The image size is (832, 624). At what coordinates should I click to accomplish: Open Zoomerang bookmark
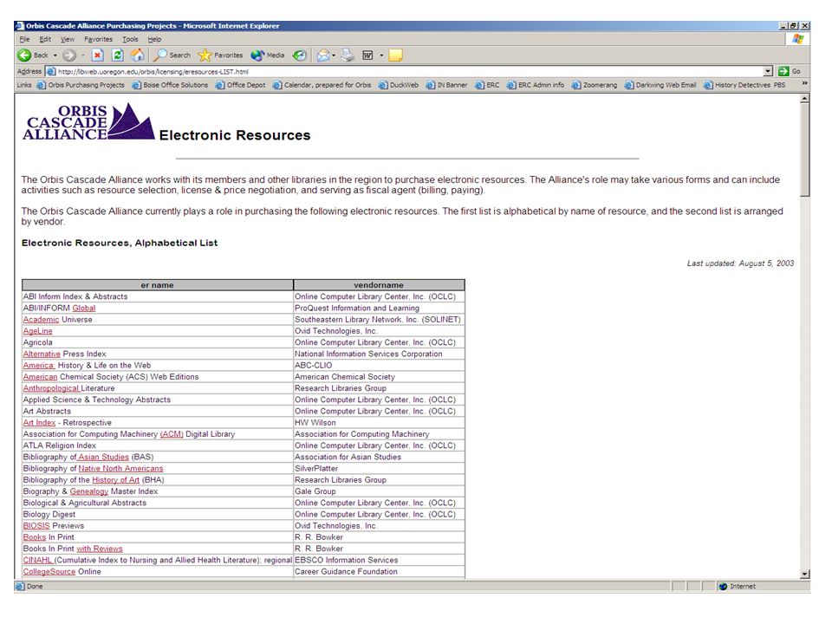[595, 85]
